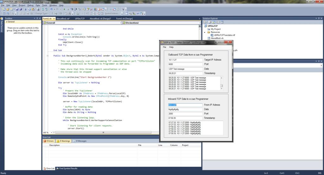Screen dimensions: 324x175
Task: Click the Copy toolbar icon
Action: (29, 9)
